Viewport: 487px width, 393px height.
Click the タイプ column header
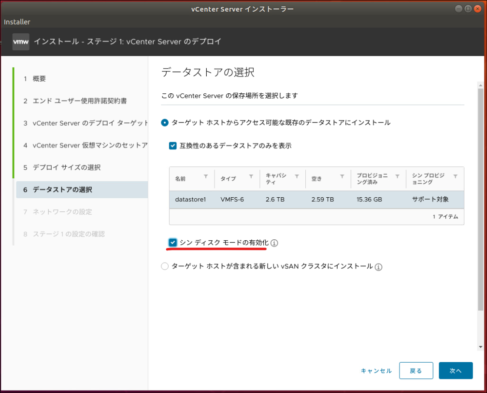[x=228, y=179]
